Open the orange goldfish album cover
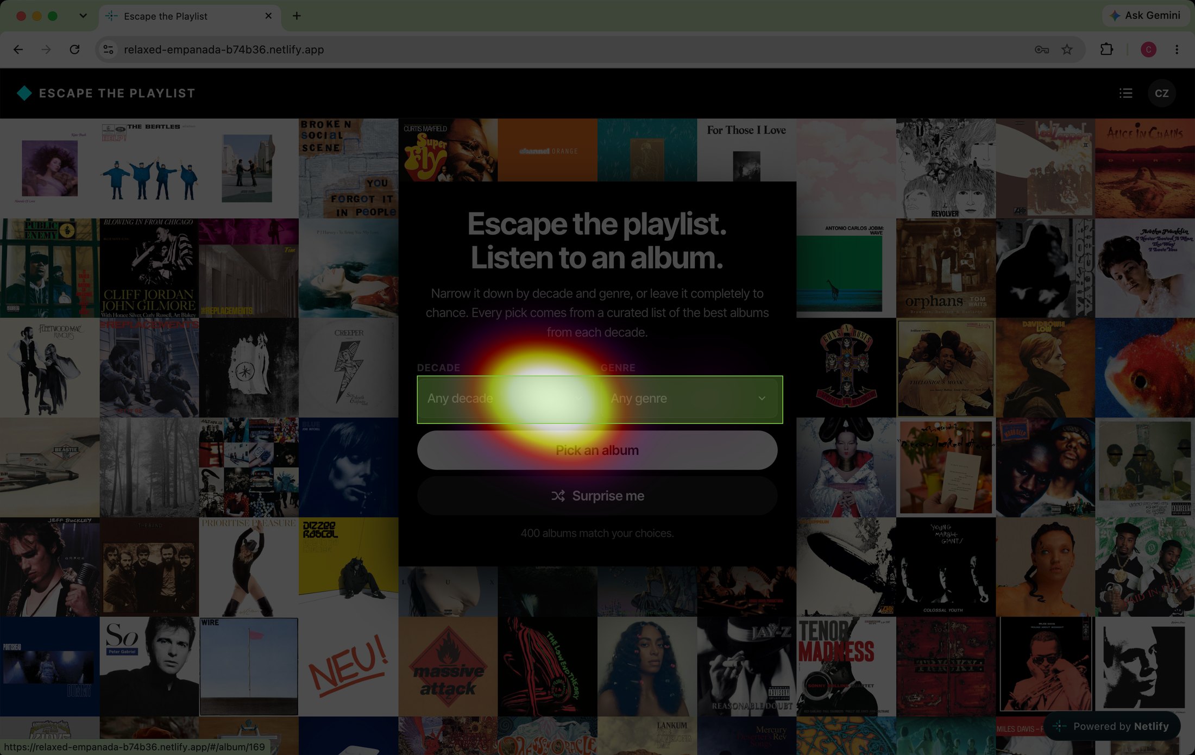 [x=1145, y=367]
